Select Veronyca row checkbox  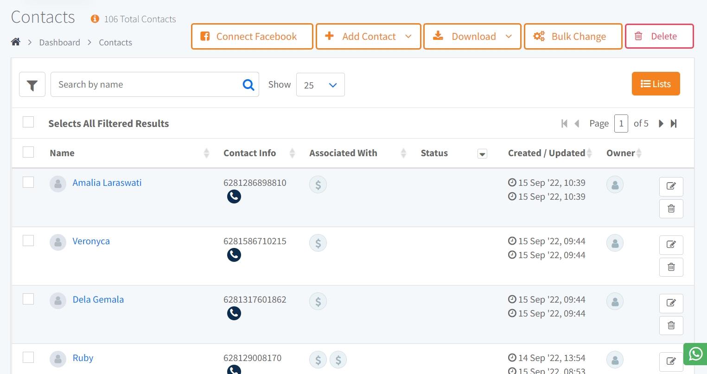(28, 241)
